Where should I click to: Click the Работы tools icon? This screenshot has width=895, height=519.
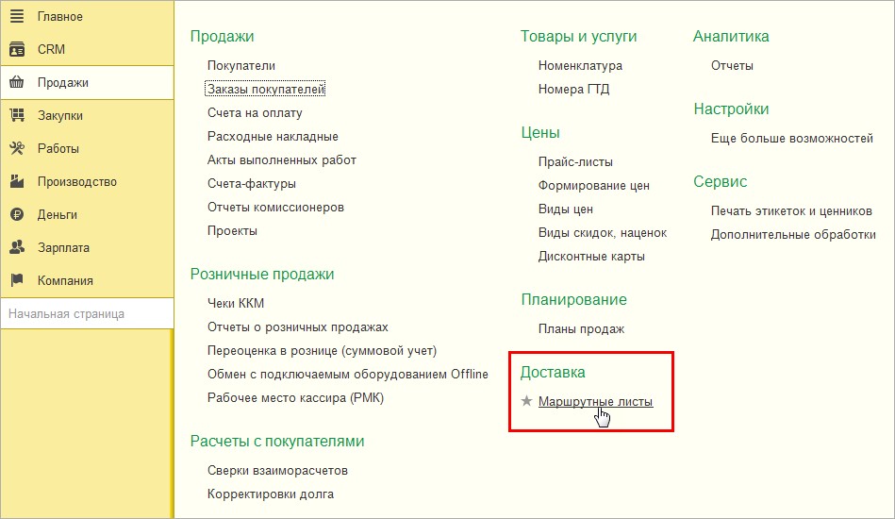[17, 148]
